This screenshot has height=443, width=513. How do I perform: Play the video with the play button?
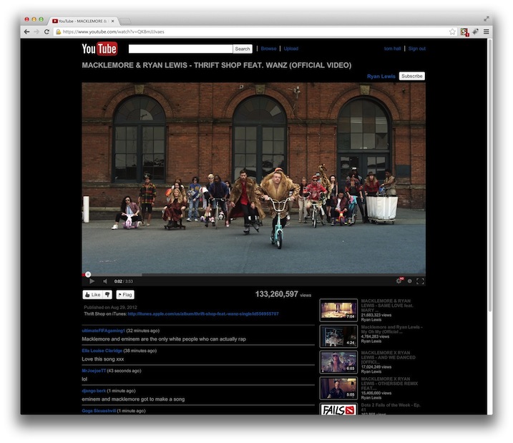pos(92,281)
